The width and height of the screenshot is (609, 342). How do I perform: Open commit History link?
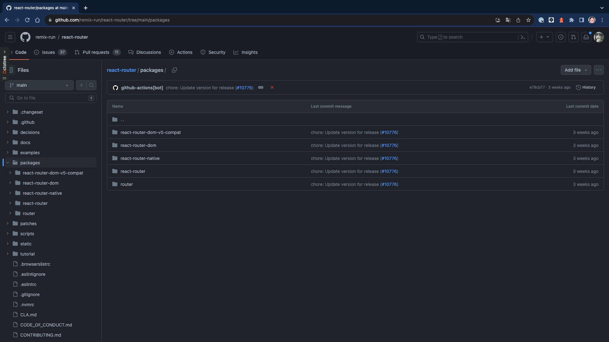[x=586, y=87]
